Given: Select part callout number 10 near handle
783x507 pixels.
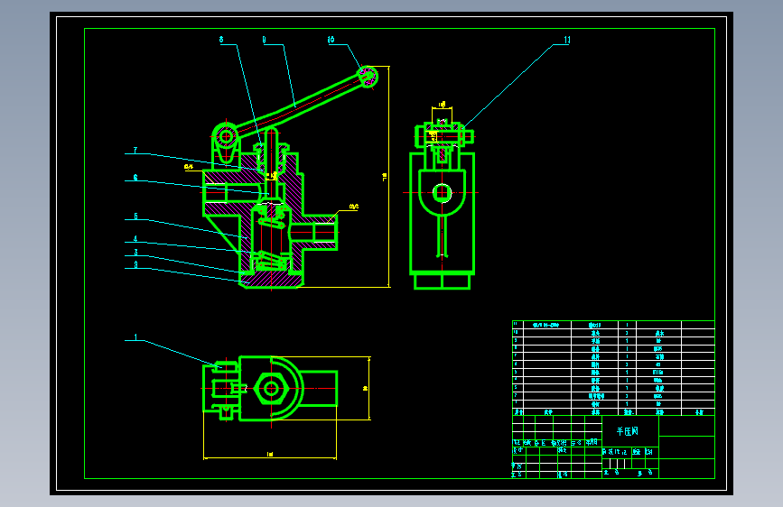Looking at the screenshot, I should pyautogui.click(x=331, y=40).
